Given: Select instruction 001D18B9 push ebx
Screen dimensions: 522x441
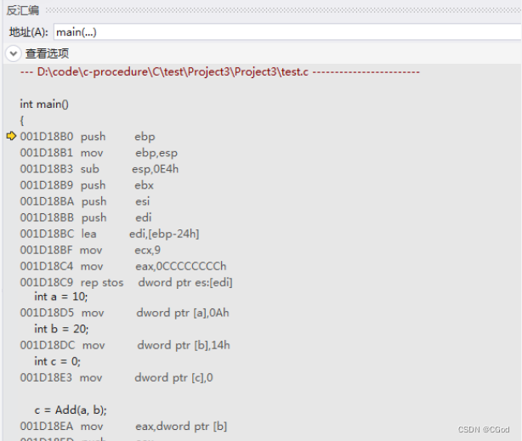Looking at the screenshot, I should click(87, 185).
